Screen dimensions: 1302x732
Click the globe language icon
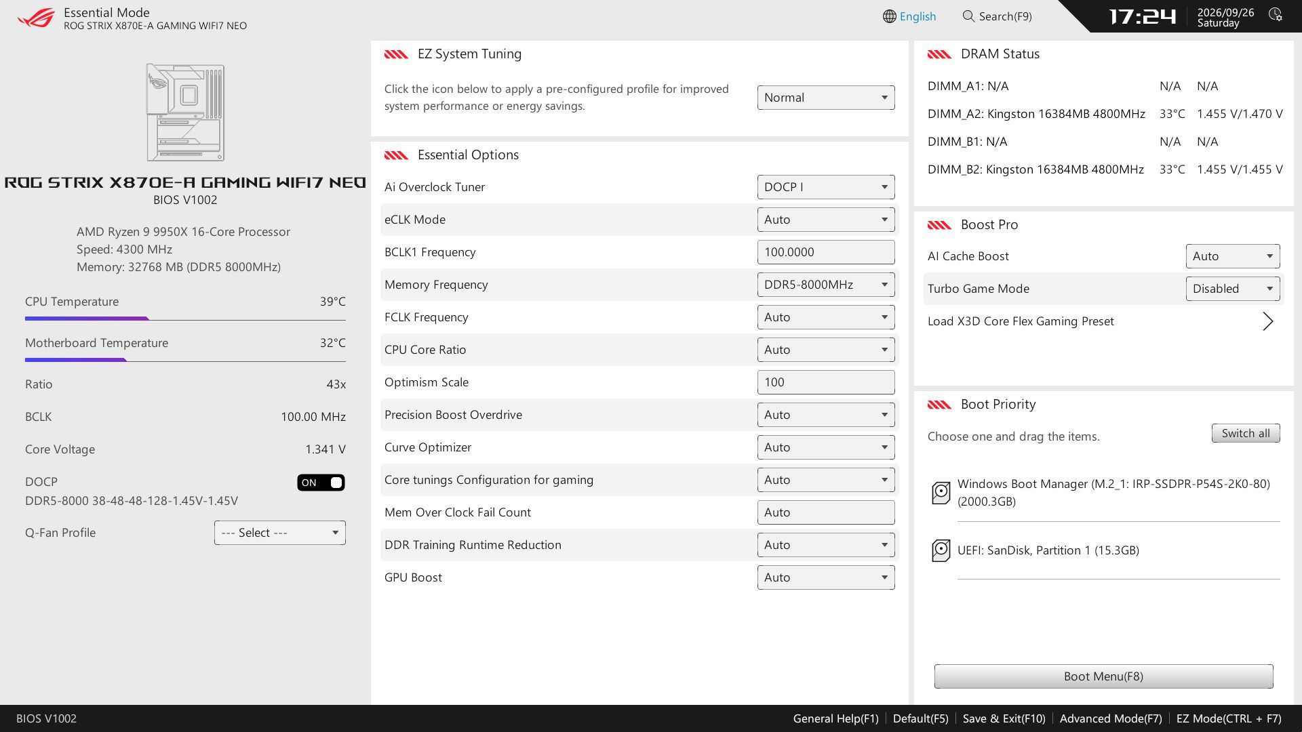pyautogui.click(x=889, y=16)
